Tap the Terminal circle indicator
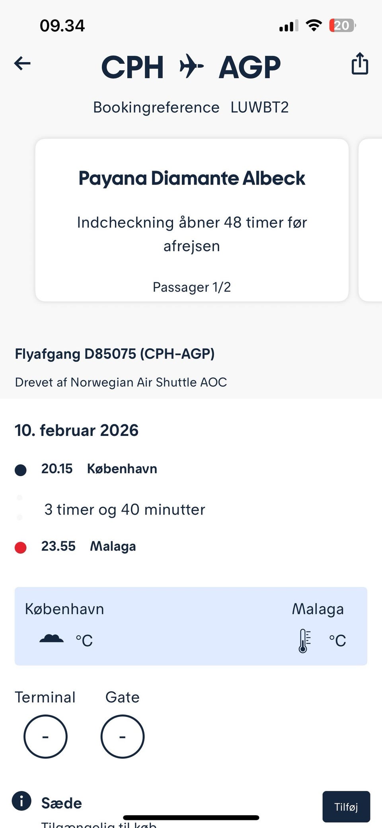 tap(45, 736)
